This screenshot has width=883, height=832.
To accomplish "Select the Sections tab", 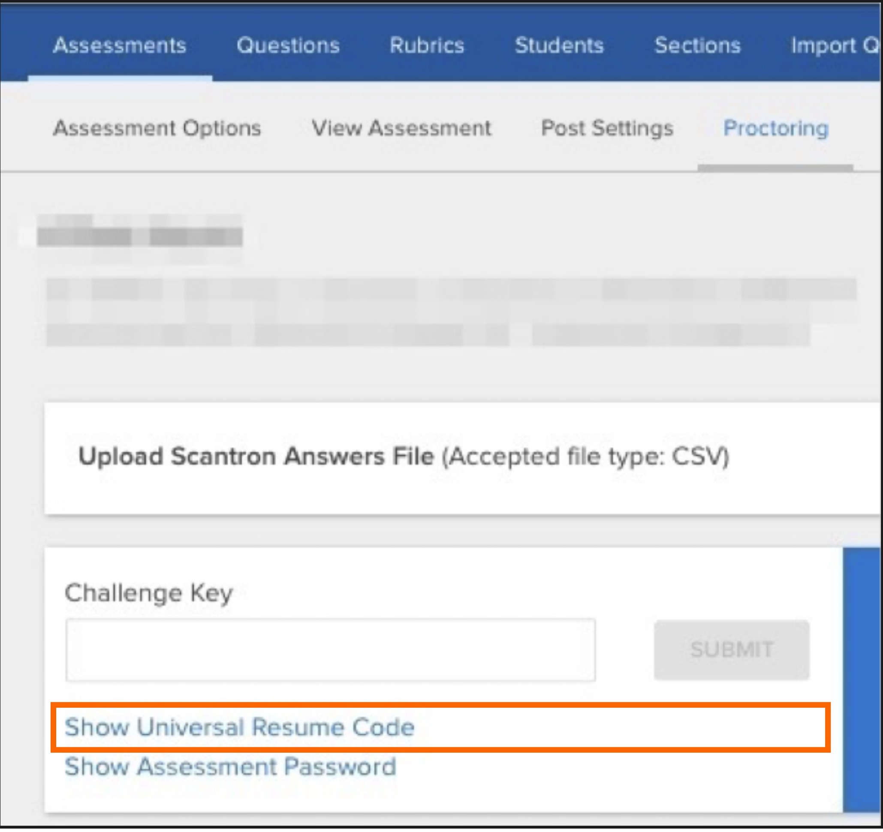I will pyautogui.click(x=698, y=45).
